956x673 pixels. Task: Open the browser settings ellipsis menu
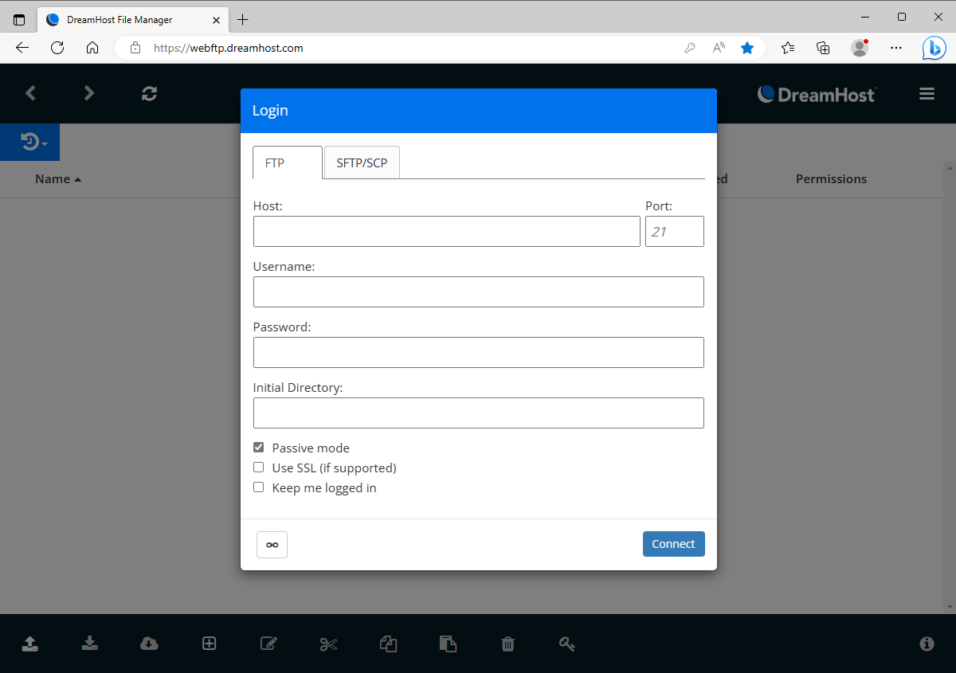(896, 48)
